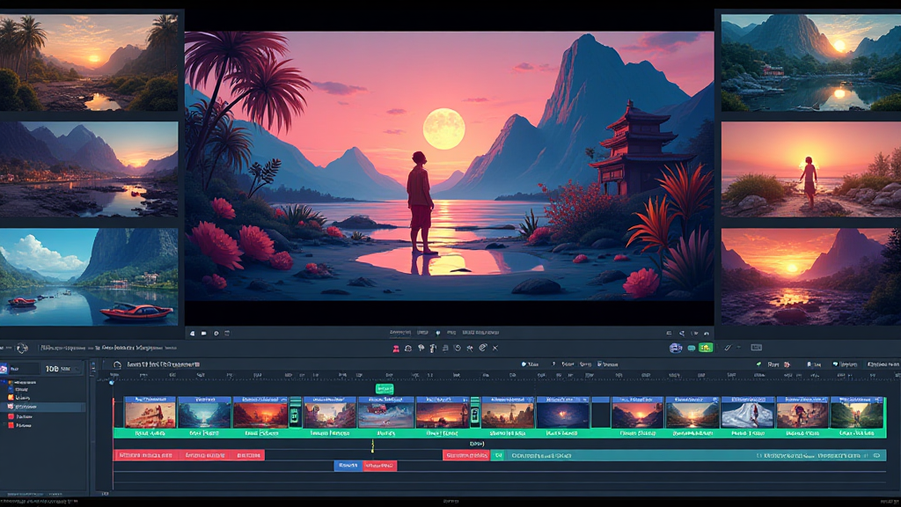The image size is (901, 507).
Task: Select the snowy mountain clip in the timeline
Action: [x=747, y=413]
